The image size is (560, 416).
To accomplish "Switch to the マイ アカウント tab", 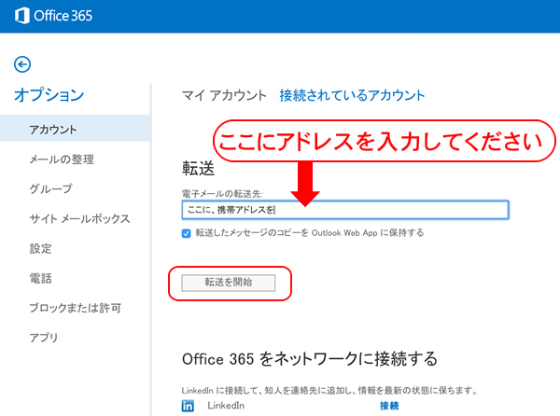I will pos(224,96).
